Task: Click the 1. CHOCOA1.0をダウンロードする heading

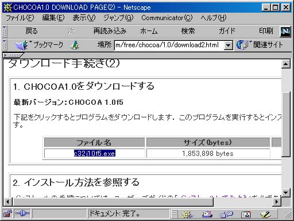Action: coord(84,86)
